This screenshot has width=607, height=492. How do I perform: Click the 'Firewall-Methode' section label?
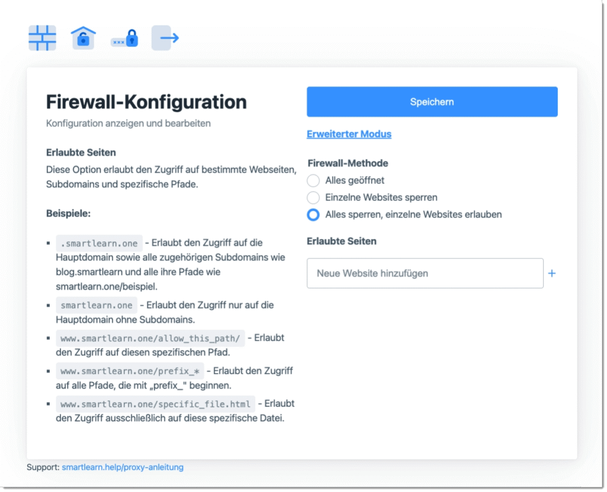[348, 163]
